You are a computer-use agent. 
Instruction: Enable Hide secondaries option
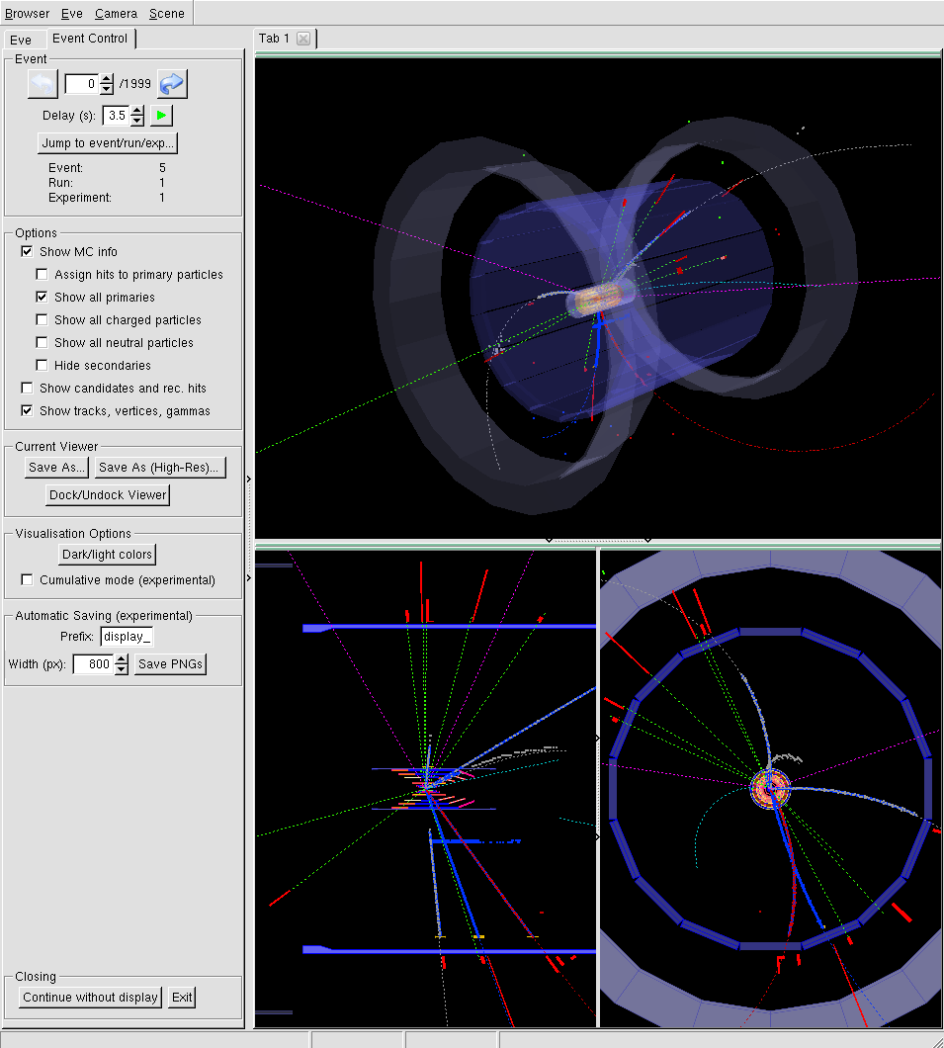(x=43, y=366)
